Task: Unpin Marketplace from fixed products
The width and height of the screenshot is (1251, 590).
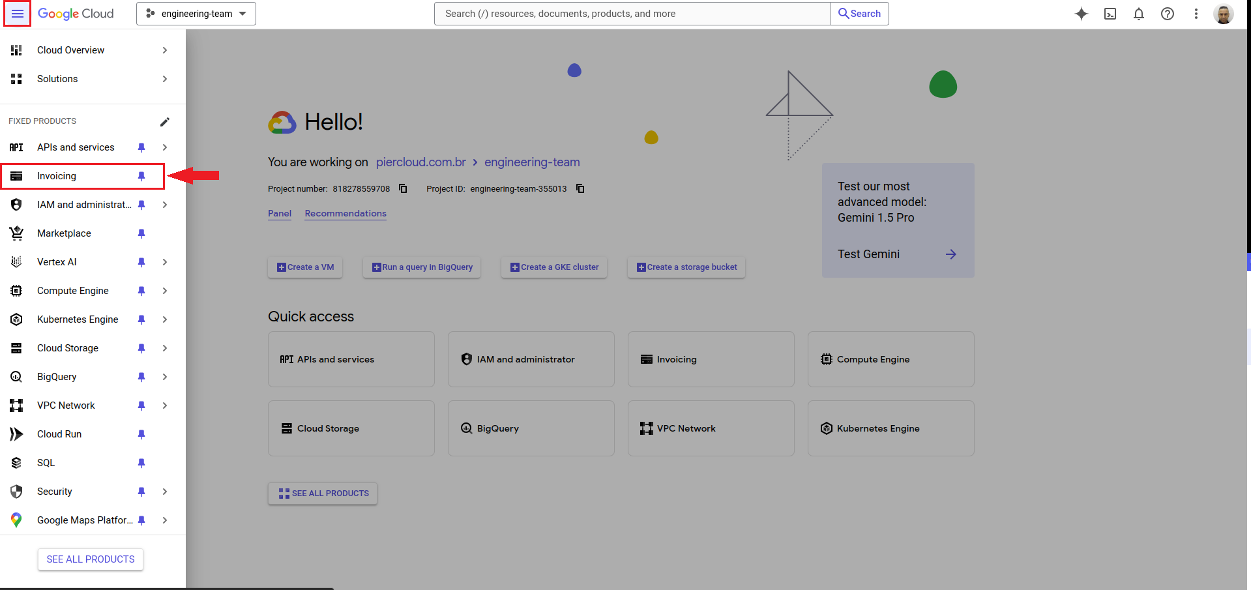Action: pyautogui.click(x=141, y=233)
